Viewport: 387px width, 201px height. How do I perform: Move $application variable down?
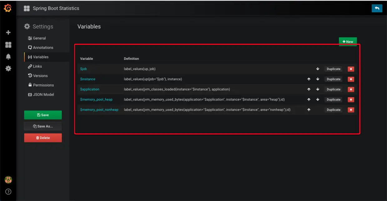pos(318,89)
